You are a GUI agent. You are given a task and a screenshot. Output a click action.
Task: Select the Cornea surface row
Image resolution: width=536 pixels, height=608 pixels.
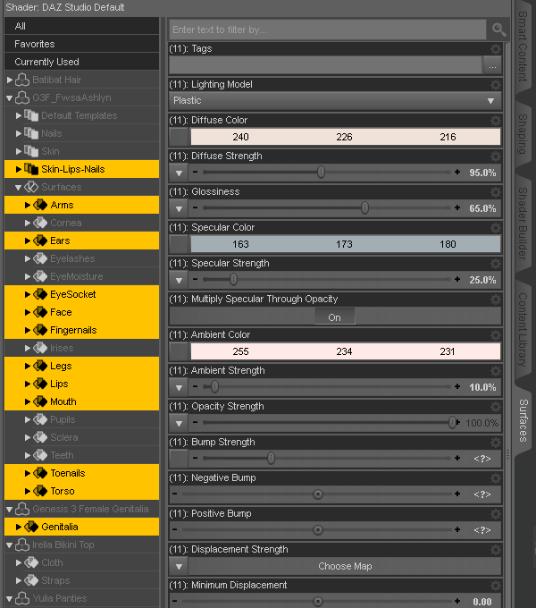(x=81, y=223)
